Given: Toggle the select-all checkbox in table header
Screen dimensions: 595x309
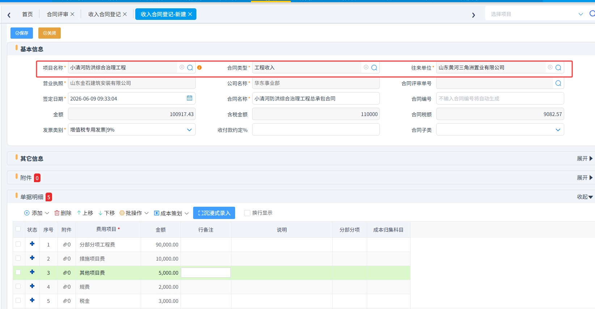Looking at the screenshot, I should click(18, 229).
